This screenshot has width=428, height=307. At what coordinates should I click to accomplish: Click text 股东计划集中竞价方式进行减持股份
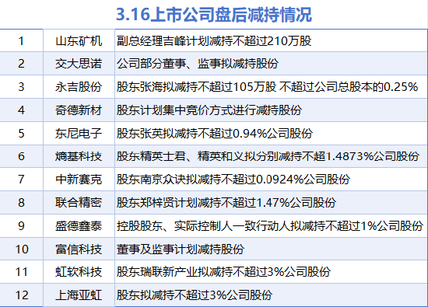coord(209,110)
